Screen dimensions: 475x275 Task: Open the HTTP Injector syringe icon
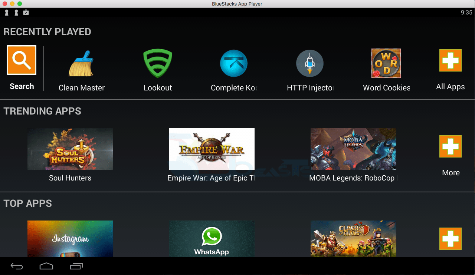pos(310,63)
